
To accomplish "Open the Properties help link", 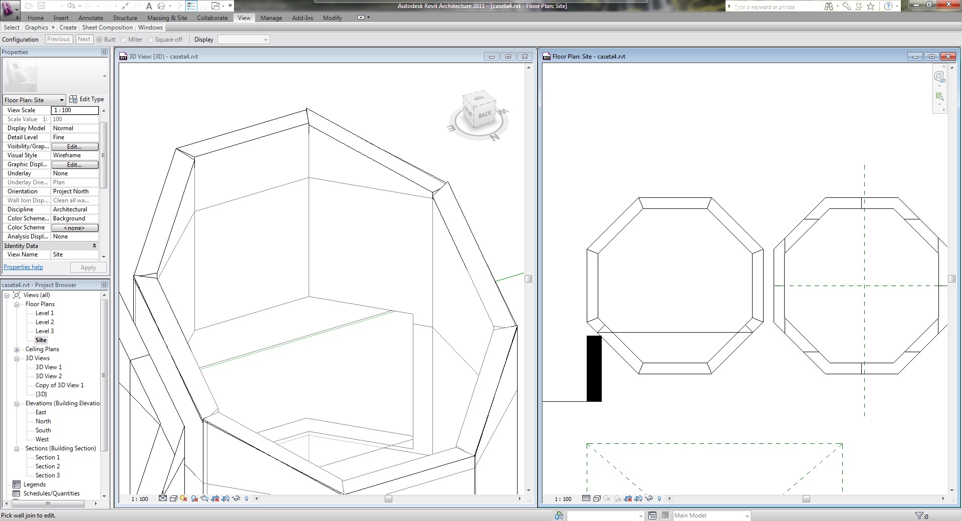I will pyautogui.click(x=24, y=267).
